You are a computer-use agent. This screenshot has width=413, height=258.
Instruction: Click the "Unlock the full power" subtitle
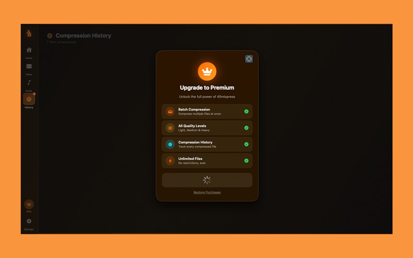click(207, 96)
